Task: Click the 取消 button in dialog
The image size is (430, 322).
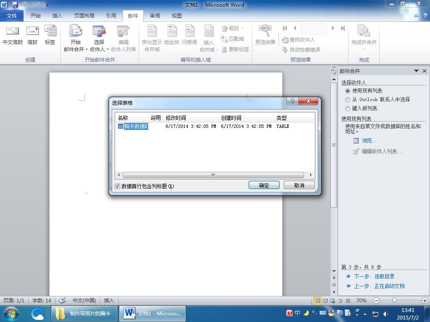Action: coord(299,185)
